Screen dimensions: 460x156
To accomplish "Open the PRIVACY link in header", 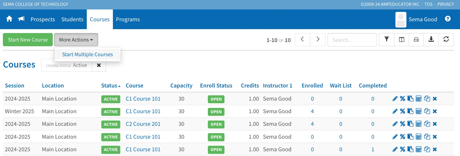I will pyautogui.click(x=446, y=4).
